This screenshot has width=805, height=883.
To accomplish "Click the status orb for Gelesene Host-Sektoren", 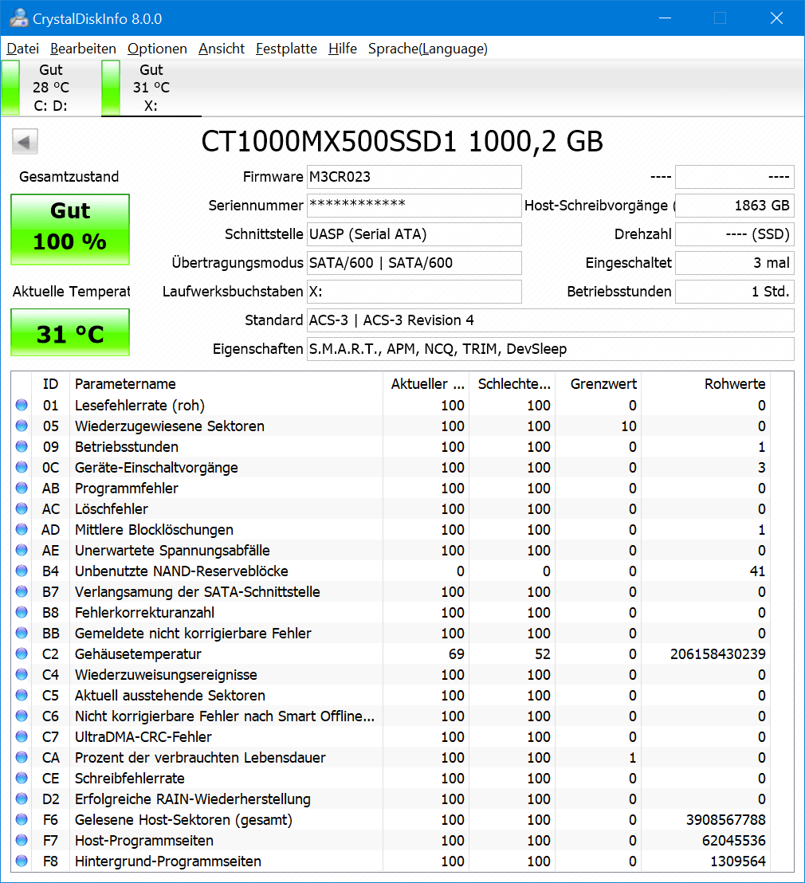I will click(x=22, y=819).
